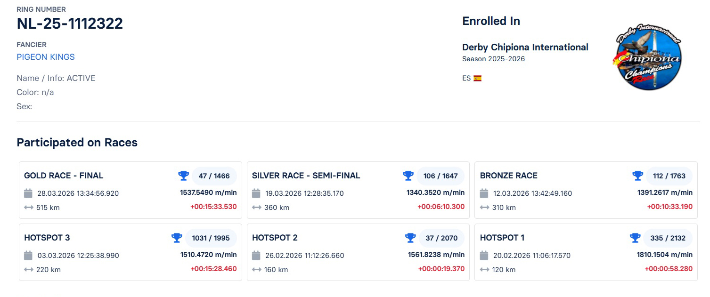Open the HOTSPOT 2 race title
The height and width of the screenshot is (297, 710).
pyautogui.click(x=275, y=238)
